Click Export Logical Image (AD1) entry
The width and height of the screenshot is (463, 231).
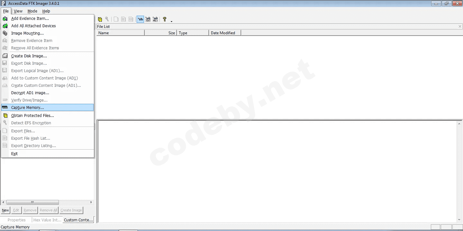point(47,71)
